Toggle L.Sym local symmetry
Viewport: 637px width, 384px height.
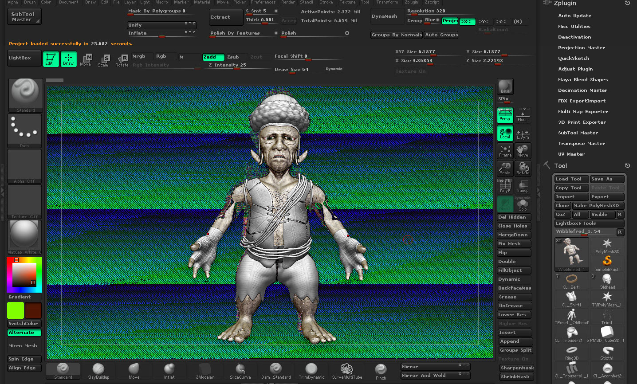(x=523, y=133)
